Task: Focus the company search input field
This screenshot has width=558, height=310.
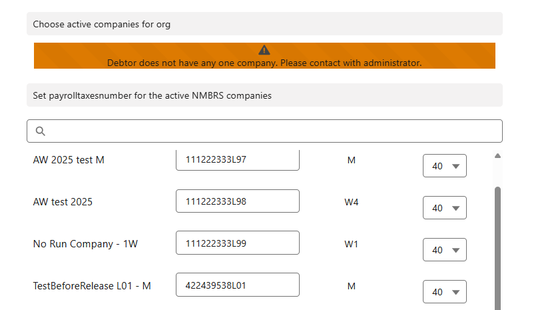Action: click(x=273, y=131)
